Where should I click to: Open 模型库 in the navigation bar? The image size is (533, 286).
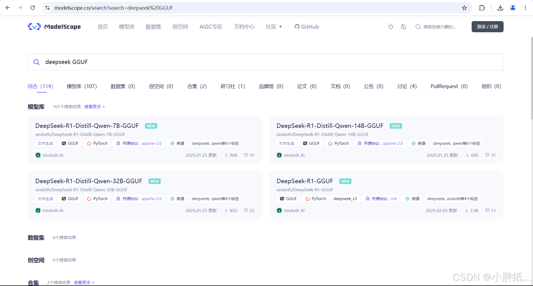tap(127, 27)
